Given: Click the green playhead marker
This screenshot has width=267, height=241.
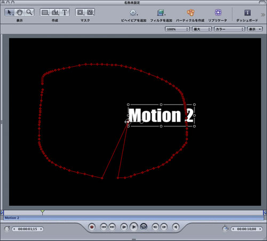Looking at the screenshot, I should tap(42, 212).
